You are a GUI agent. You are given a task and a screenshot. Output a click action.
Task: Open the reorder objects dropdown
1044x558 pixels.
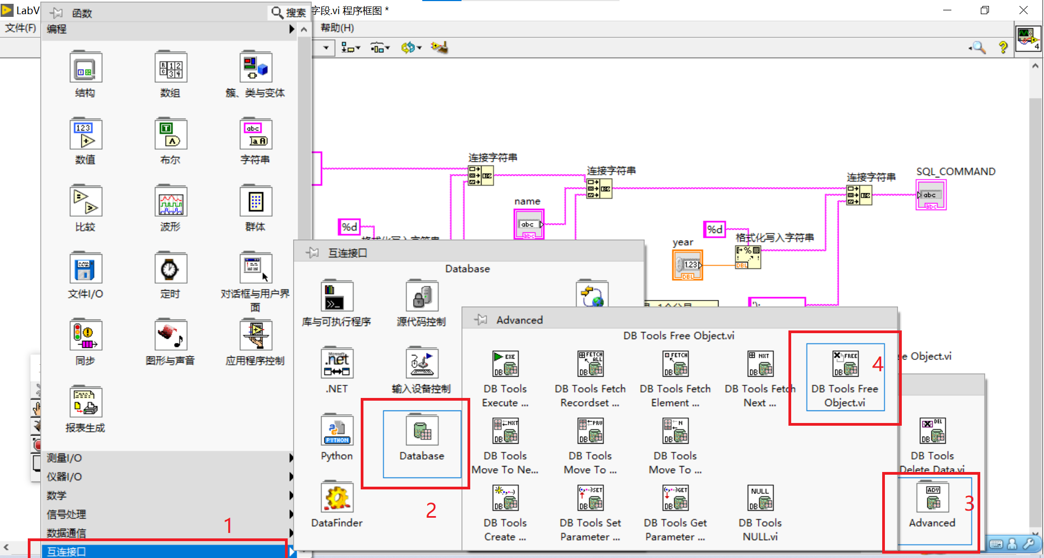[x=411, y=48]
